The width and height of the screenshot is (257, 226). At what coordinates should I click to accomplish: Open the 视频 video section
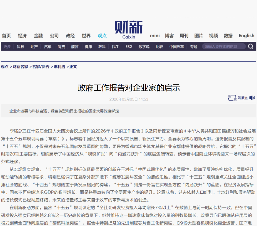[213, 36]
